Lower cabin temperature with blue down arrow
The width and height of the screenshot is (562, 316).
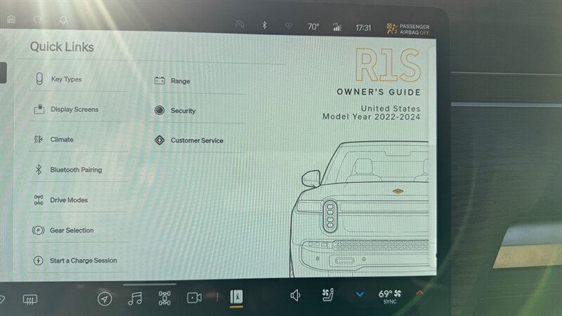point(360,294)
